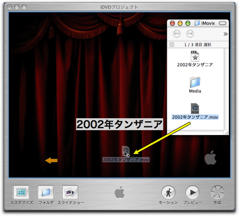Click the Finder window vertical scrollbar
Image resolution: width=239 pixels, height=216 pixels.
pos(226,89)
